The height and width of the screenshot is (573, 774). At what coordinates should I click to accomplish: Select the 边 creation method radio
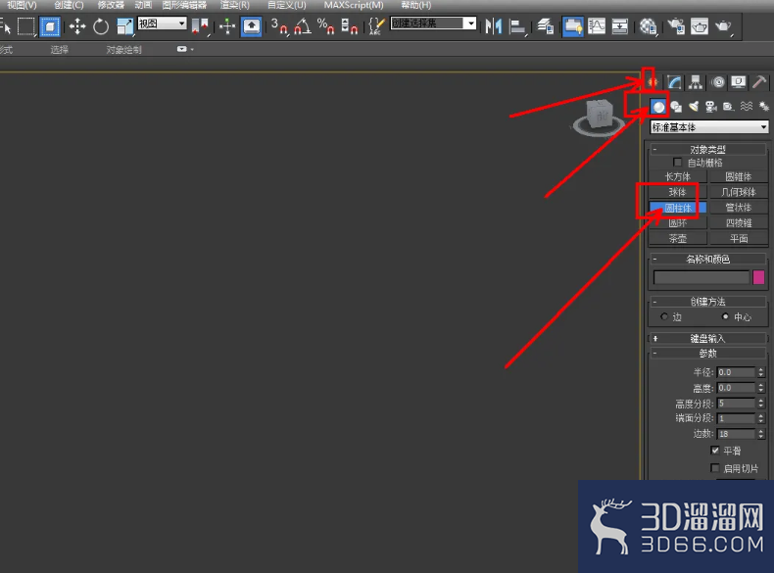tap(664, 316)
